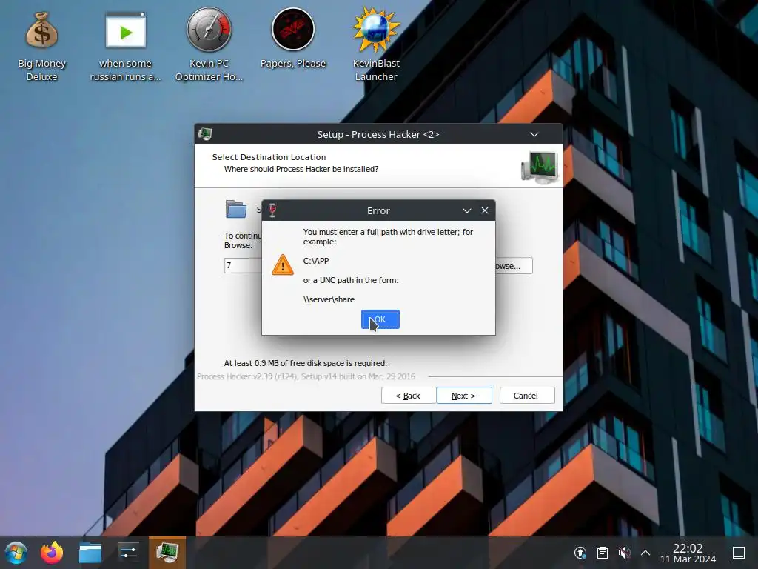Viewport: 758px width, 569px height.
Task: Click the Setup window title-bar app icon
Action: tap(205, 134)
